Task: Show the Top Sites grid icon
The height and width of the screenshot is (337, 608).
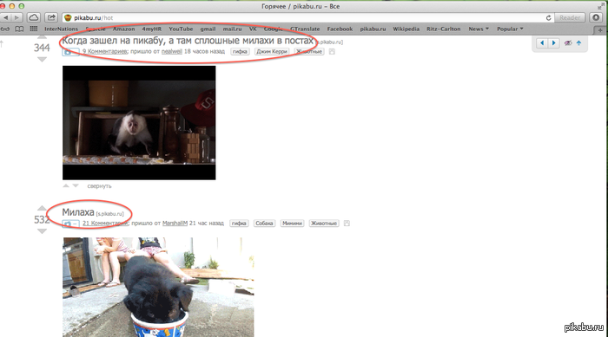Action: (34, 29)
